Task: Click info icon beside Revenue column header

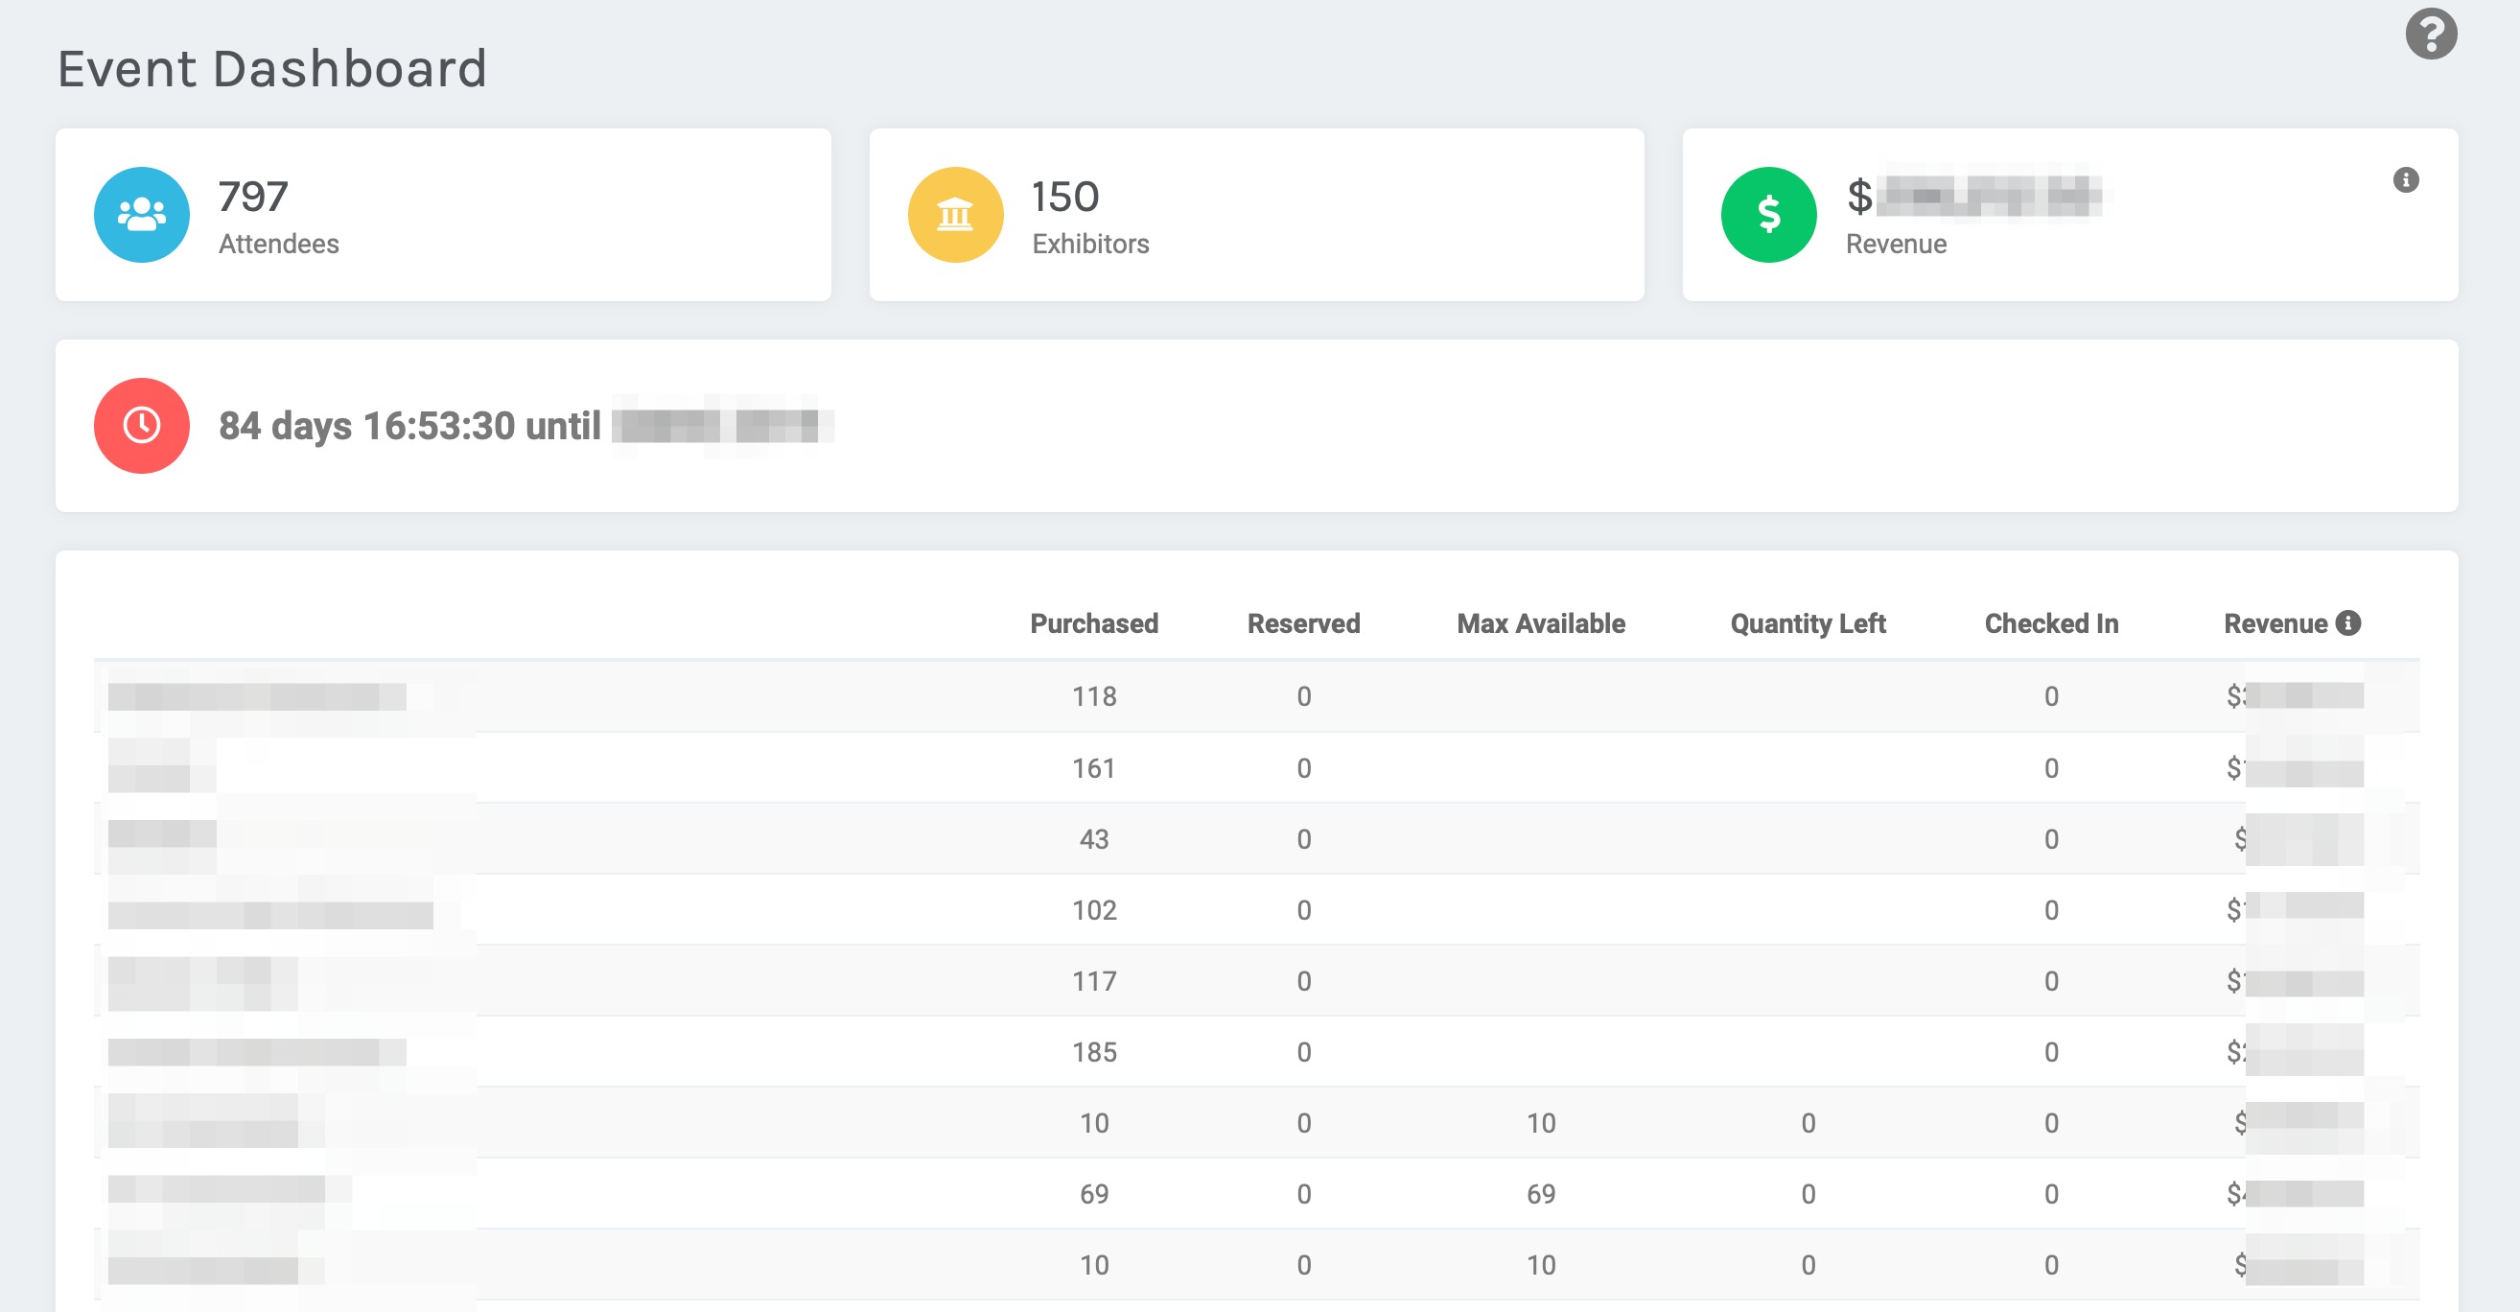Action: pyautogui.click(x=2347, y=622)
